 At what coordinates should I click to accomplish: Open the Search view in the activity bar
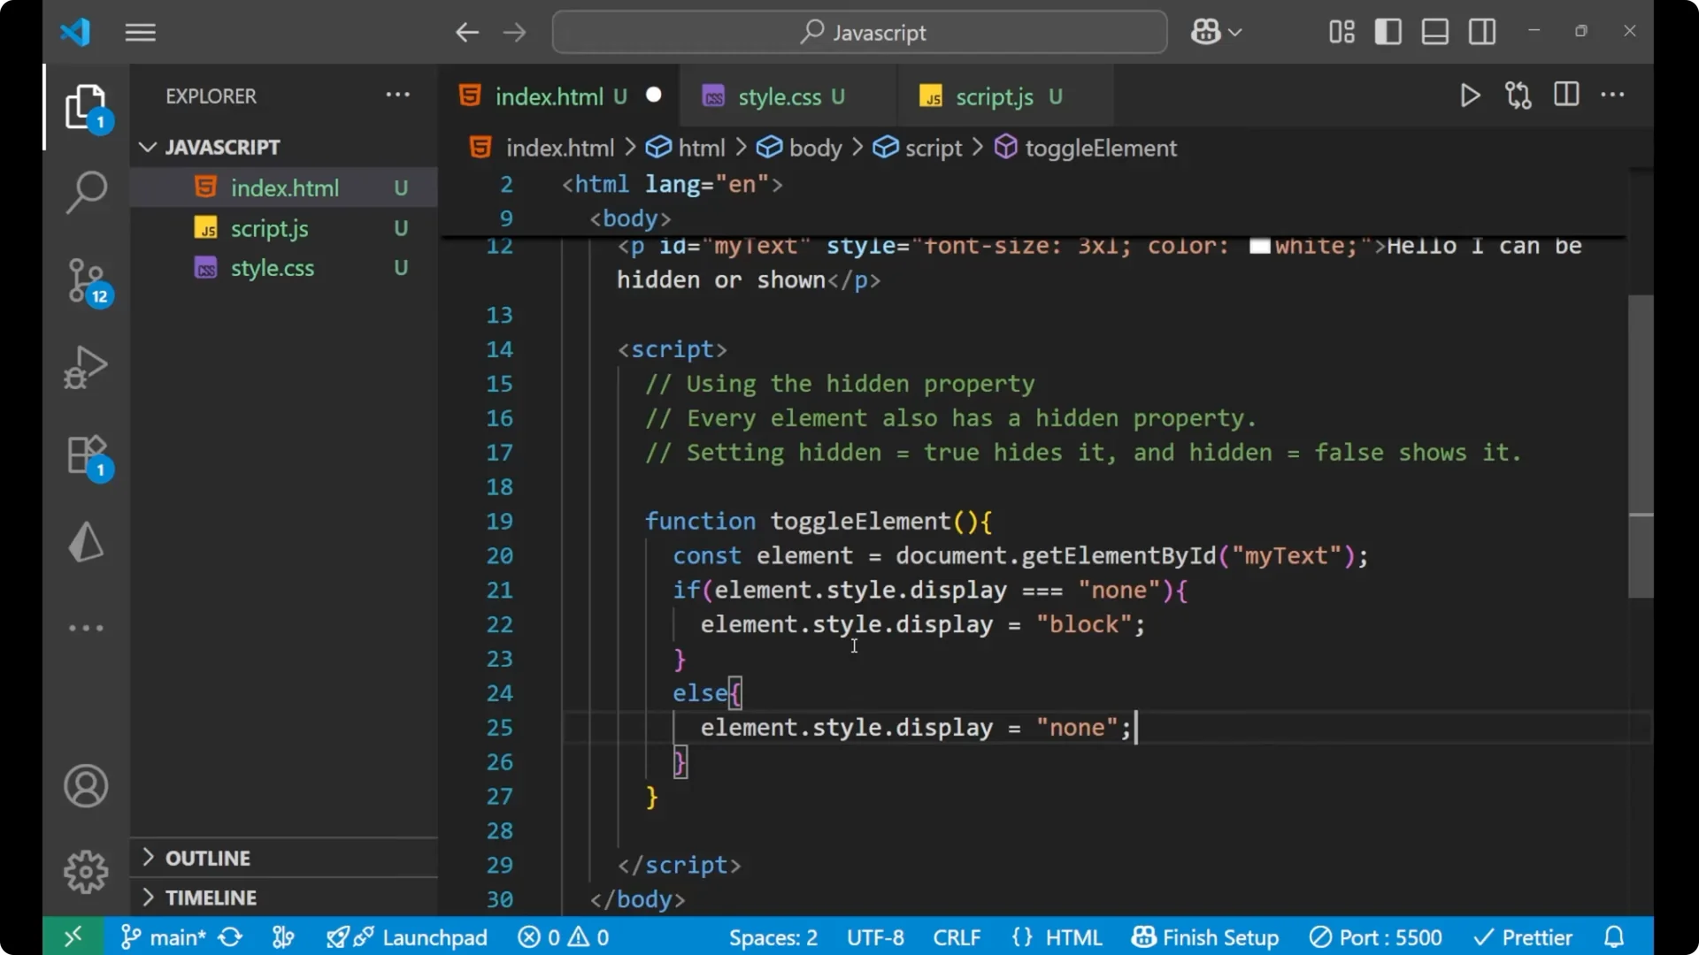[86, 191]
